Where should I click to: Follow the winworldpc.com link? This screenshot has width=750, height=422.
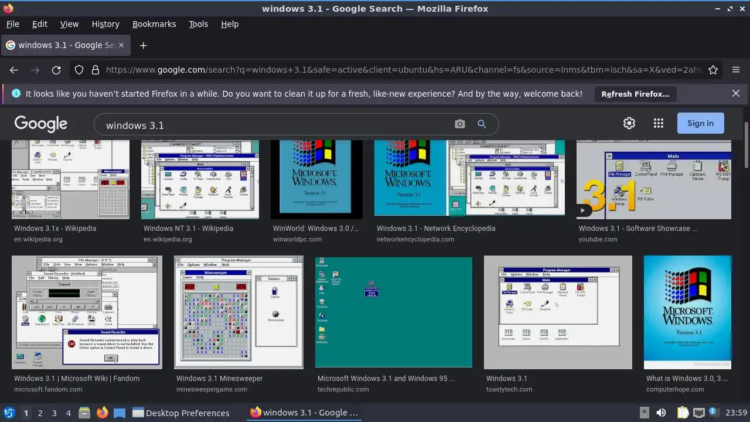(x=297, y=239)
